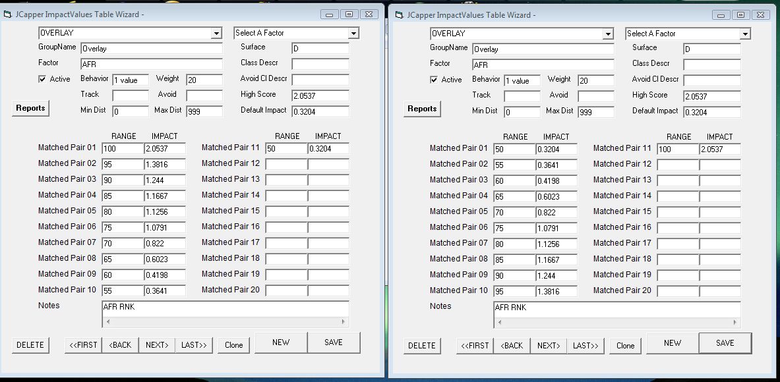Image resolution: width=780 pixels, height=382 pixels.
Task: Click Matched Pair 11 range field in left window
Action: pos(287,149)
